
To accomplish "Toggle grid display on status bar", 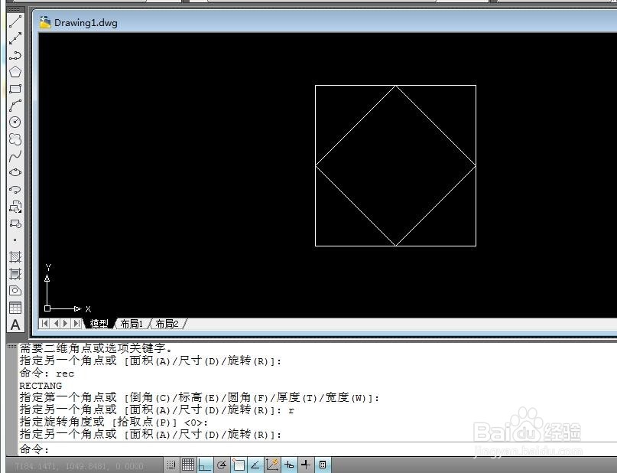I will 188,465.
